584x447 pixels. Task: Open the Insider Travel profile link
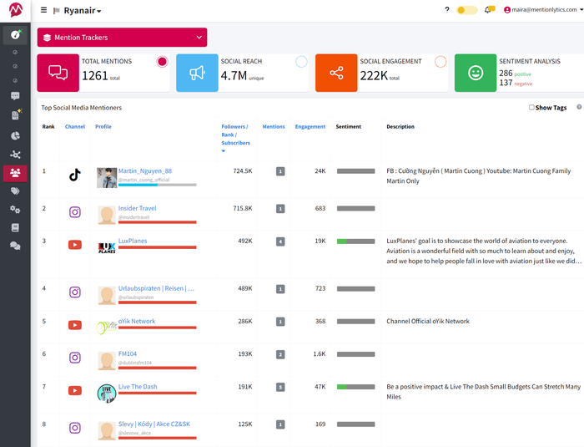pos(137,208)
